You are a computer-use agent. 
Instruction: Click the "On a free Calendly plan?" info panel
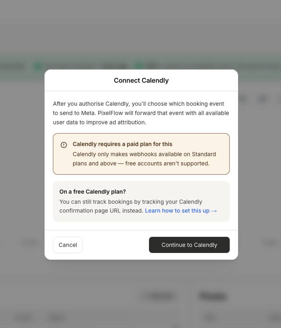[x=141, y=201]
